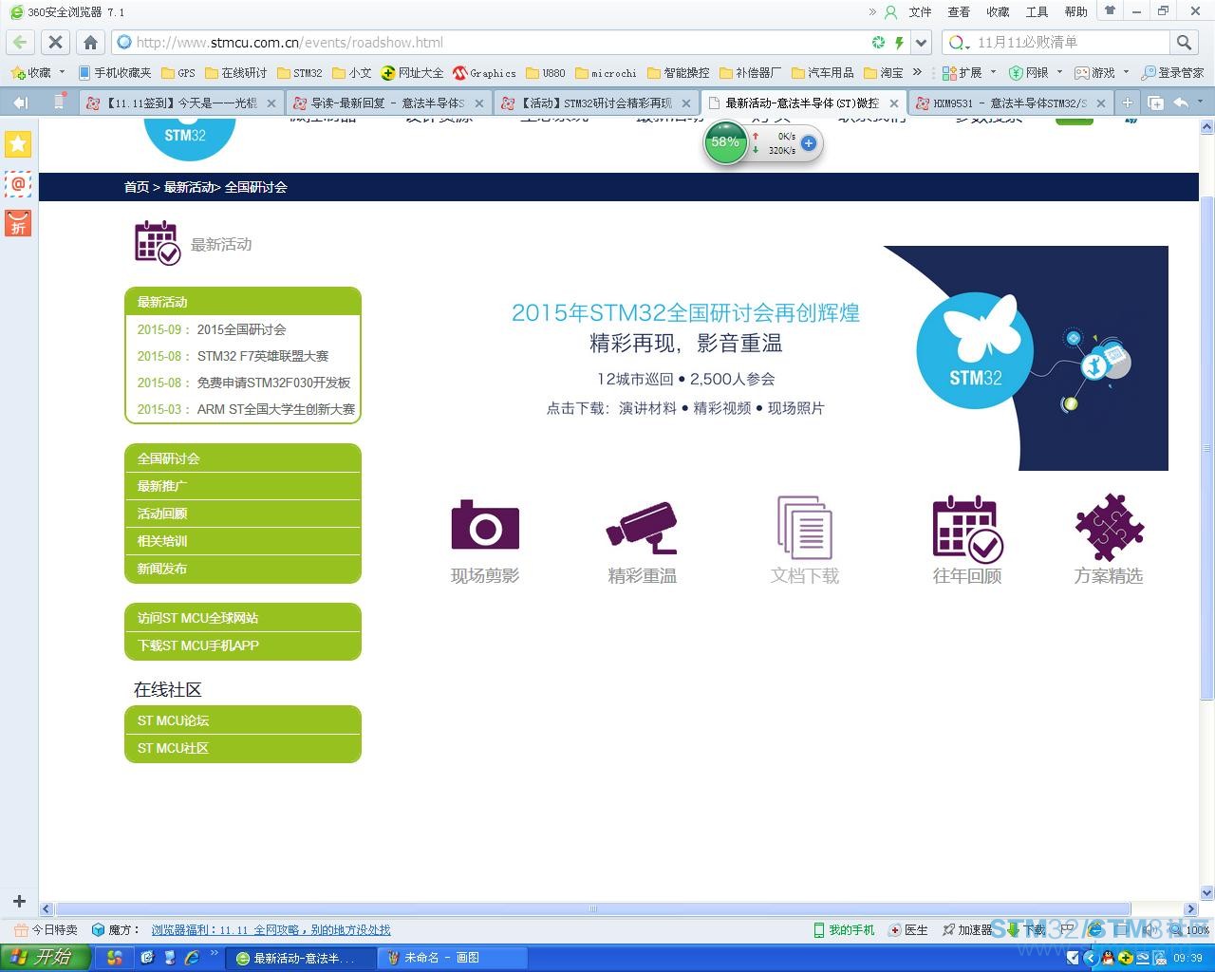Switch to the HXM9531 tab
The image size is (1215, 972).
(x=1009, y=103)
